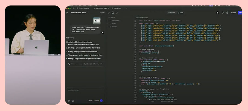Click the AI beta label
The width and height of the screenshot is (248, 111).
pos(102,13)
